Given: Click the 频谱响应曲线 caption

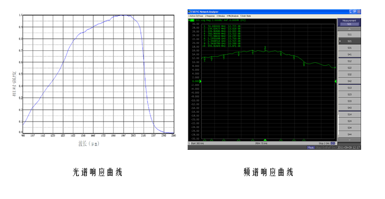Looking at the screenshot, I should point(268,172).
